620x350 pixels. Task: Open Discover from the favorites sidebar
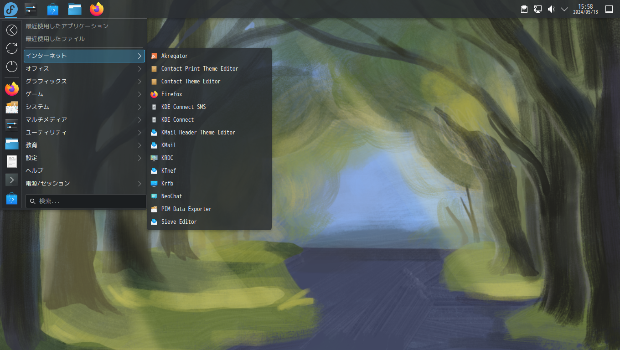(12, 199)
